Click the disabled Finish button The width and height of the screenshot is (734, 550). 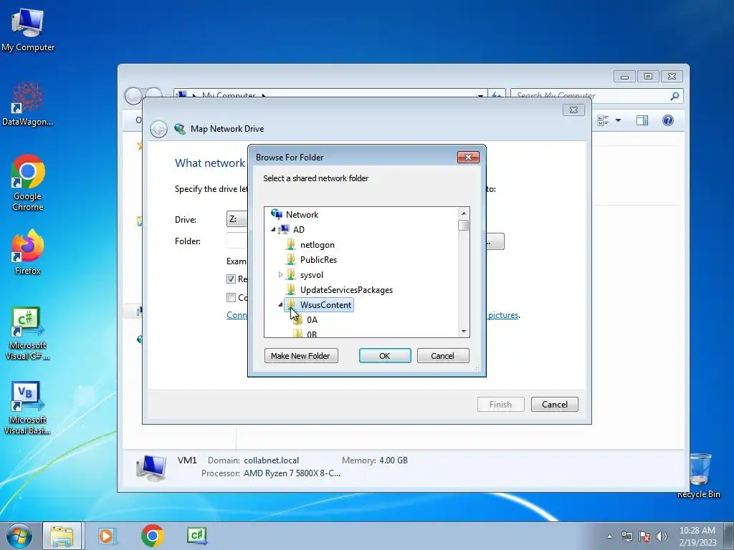(500, 405)
